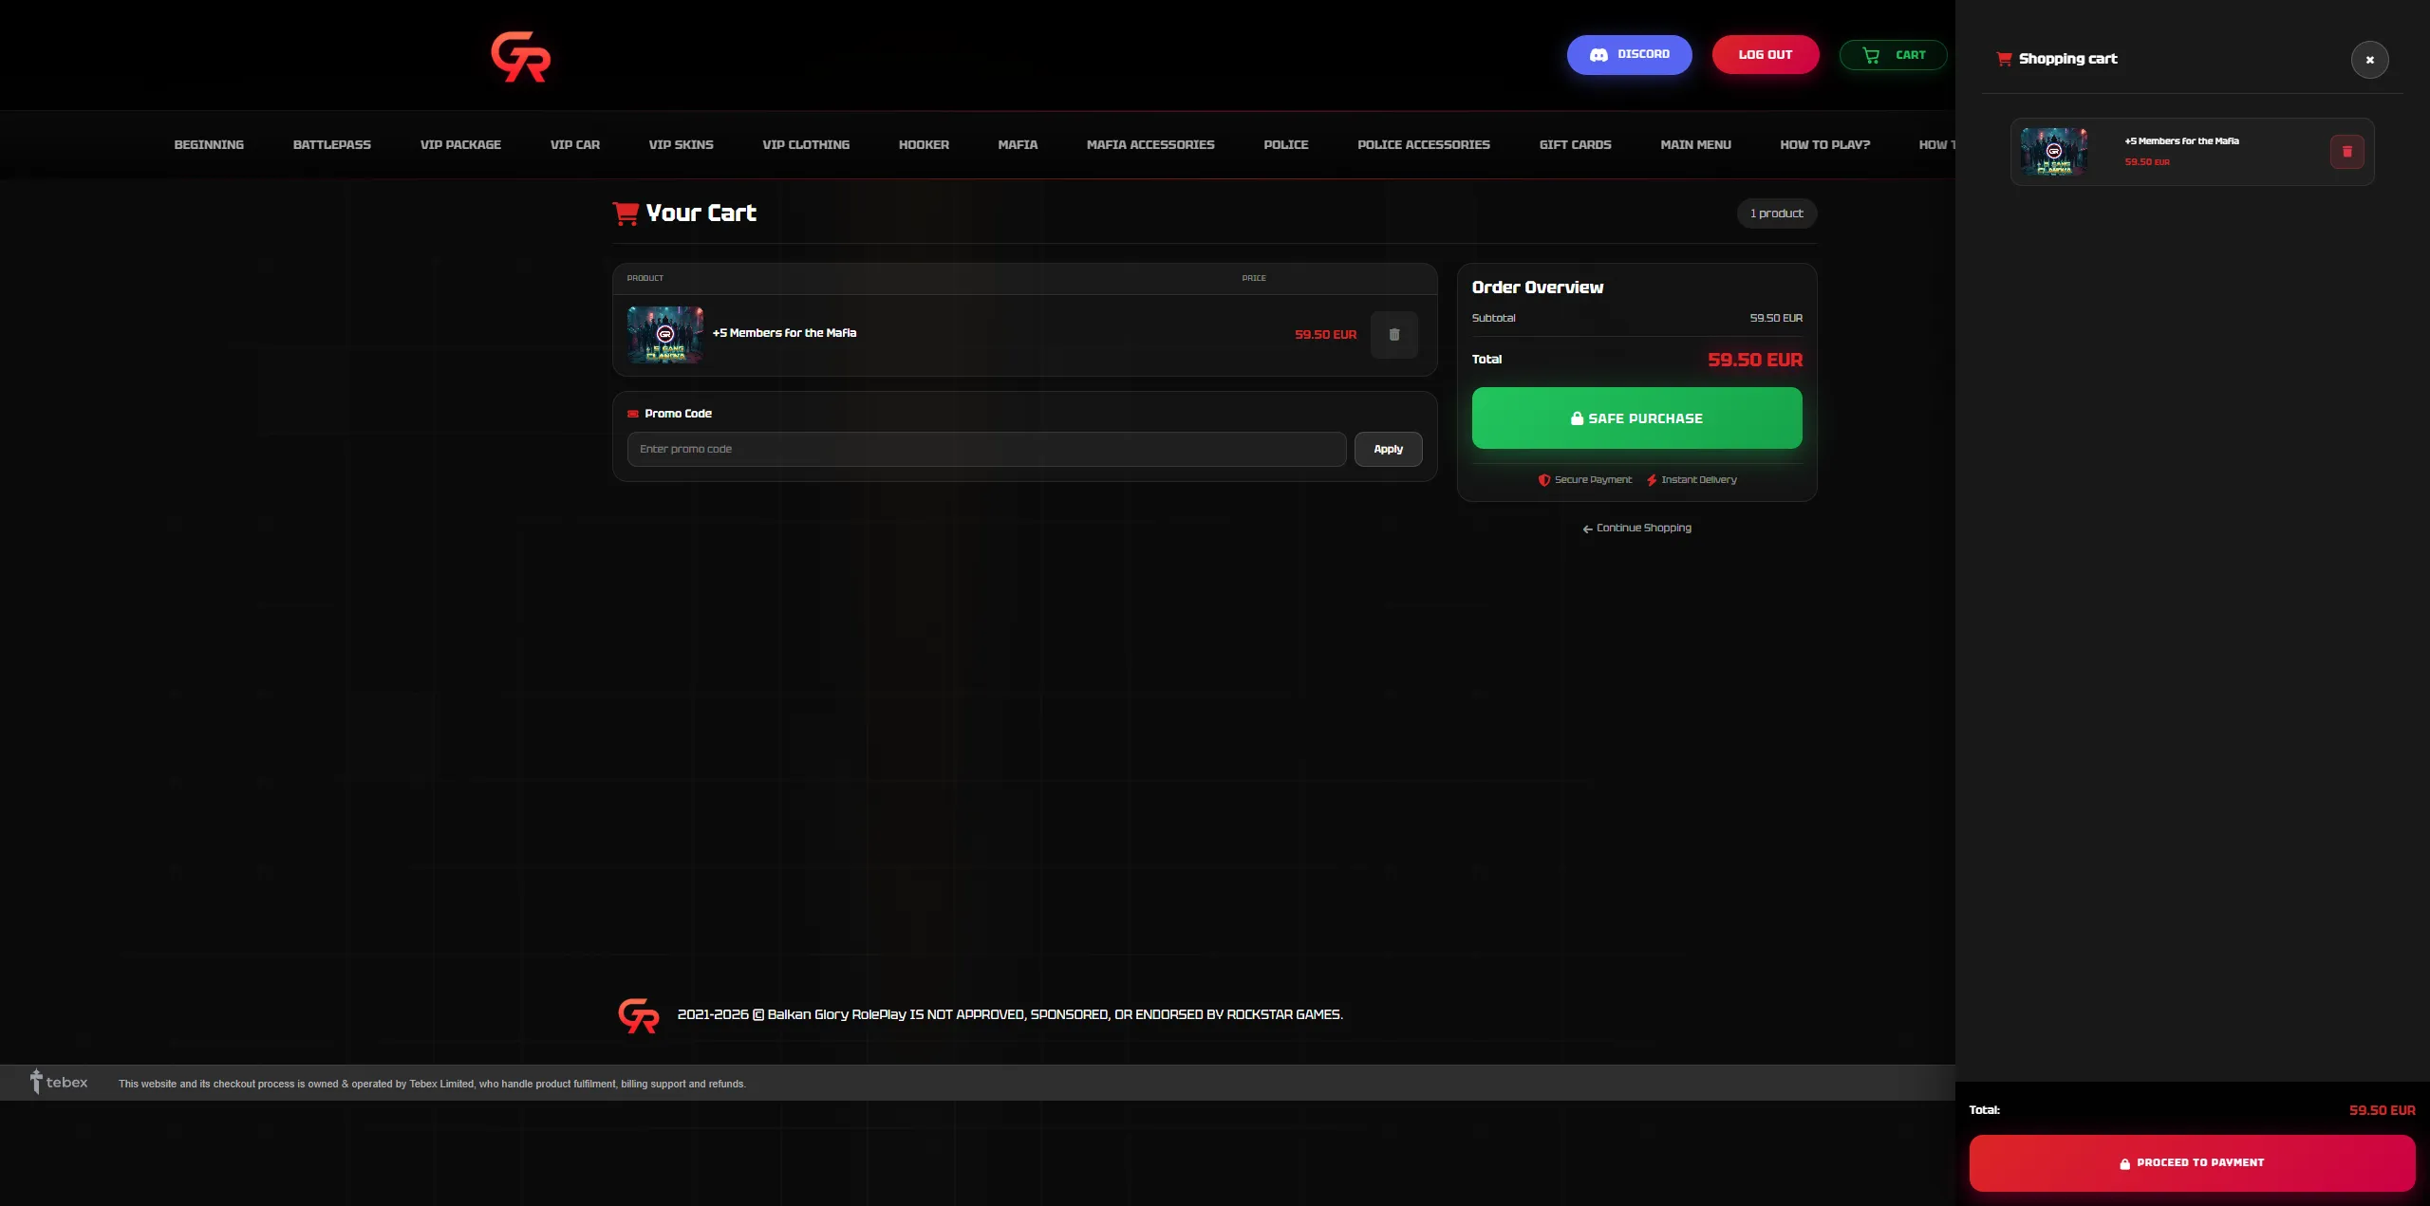Close the Shopping cart side panel
2430x1206 pixels.
pyautogui.click(x=2369, y=60)
